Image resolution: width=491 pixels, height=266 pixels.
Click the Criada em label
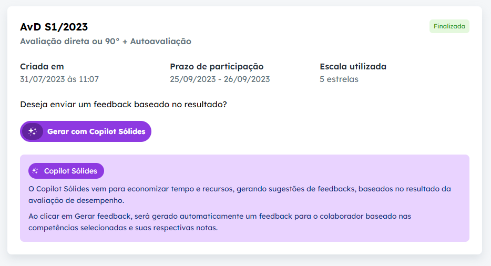42,66
